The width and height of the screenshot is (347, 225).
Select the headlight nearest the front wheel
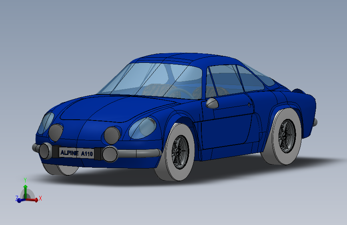point(143,128)
